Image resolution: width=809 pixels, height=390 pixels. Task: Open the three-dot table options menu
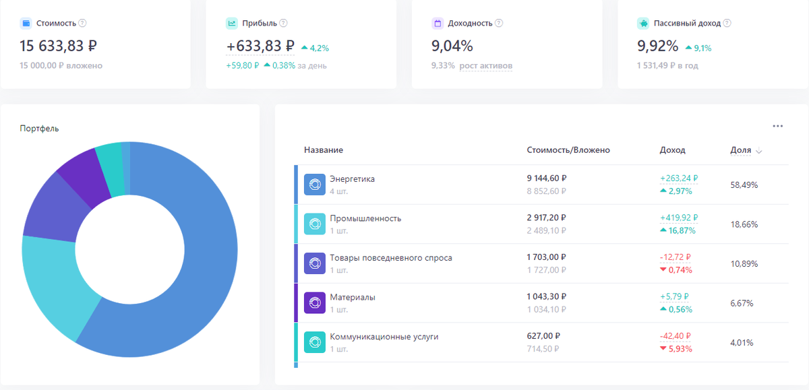pos(778,126)
